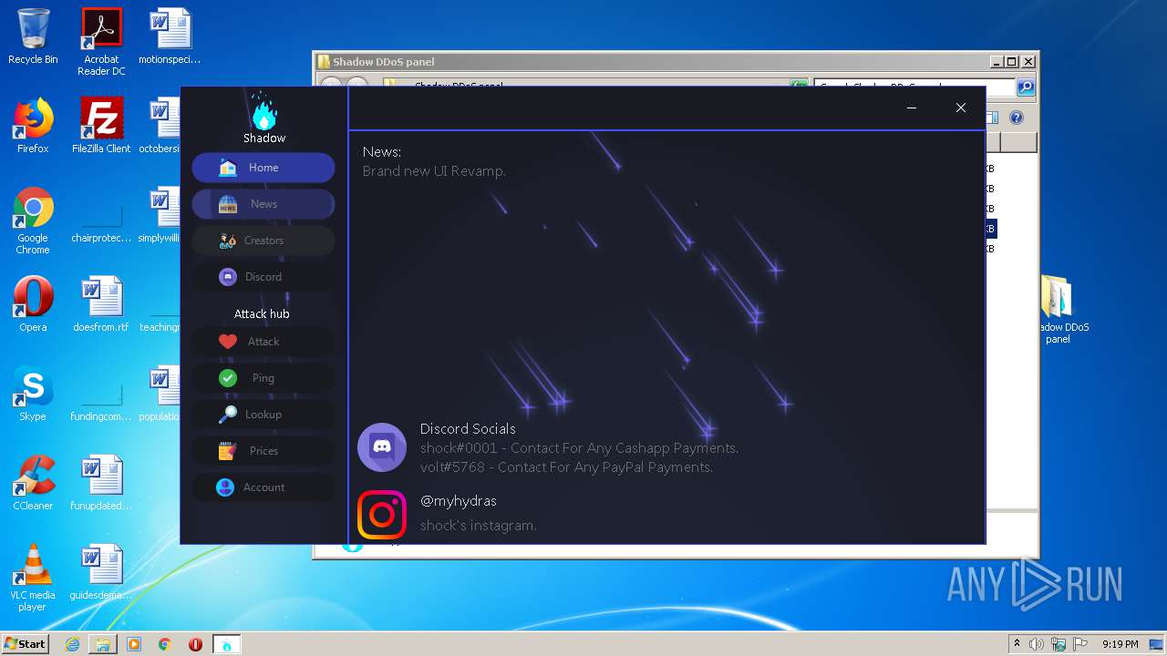Open the doesfrom.rtf document icon
The width and height of the screenshot is (1167, 656).
(101, 304)
